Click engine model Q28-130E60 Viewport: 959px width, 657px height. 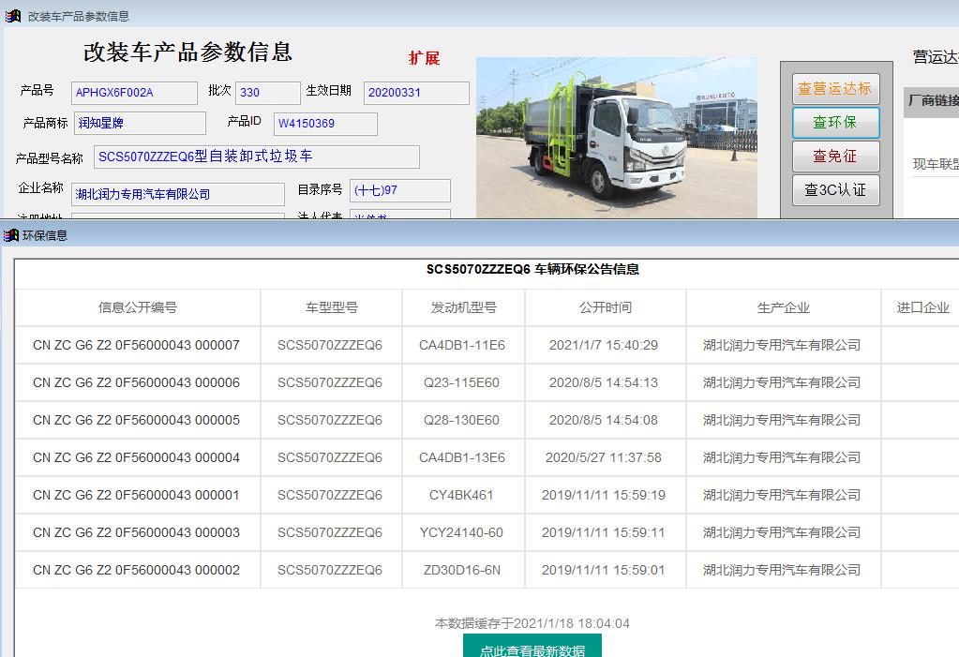coord(462,420)
